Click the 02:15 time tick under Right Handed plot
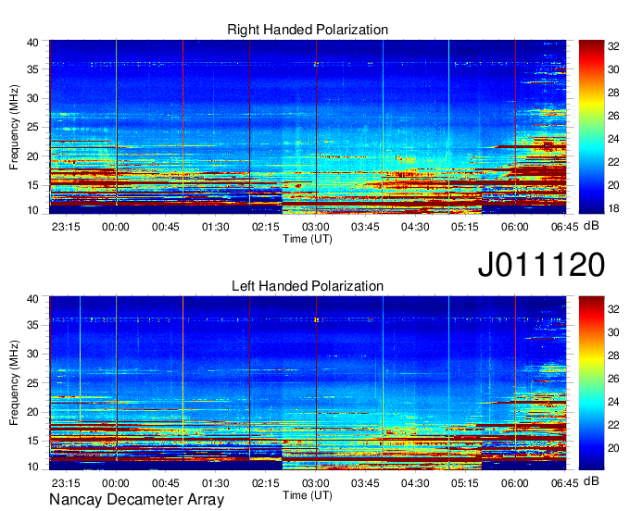This screenshot has width=630, height=511. [265, 227]
